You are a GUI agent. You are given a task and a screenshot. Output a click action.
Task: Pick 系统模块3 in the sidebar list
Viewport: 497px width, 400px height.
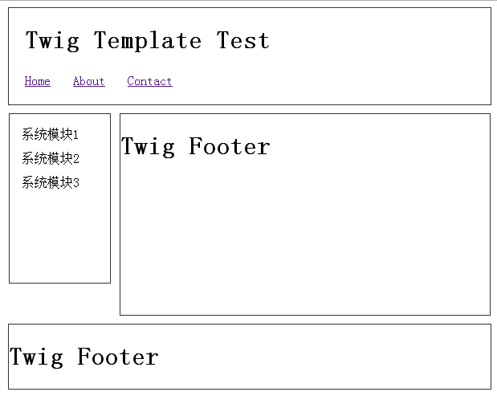pyautogui.click(x=51, y=182)
